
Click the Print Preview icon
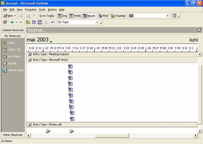pyautogui.click(x=46, y=22)
